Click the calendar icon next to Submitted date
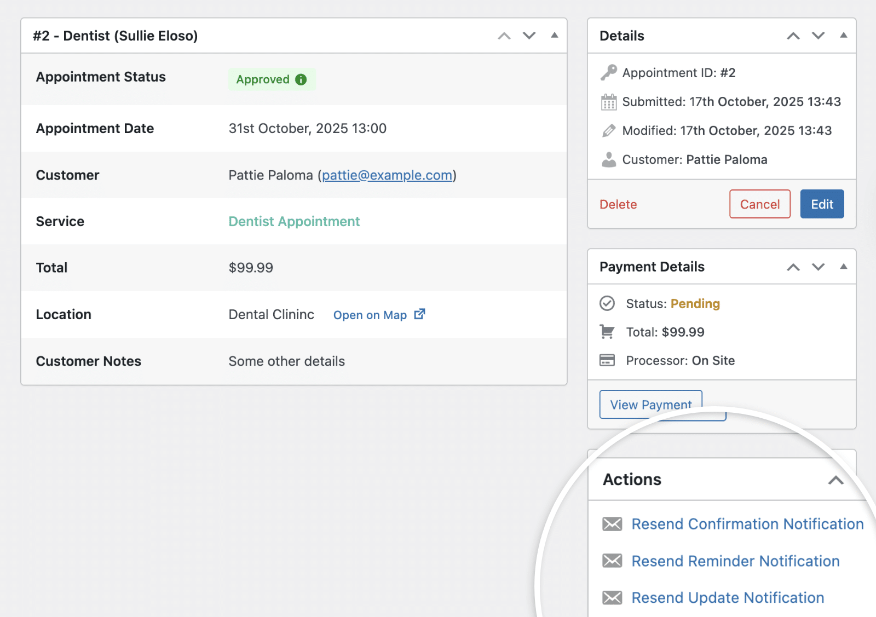876x617 pixels. (608, 101)
